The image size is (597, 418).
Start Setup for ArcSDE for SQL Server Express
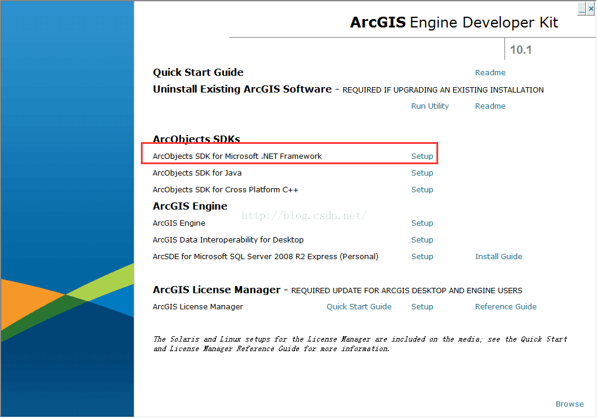pyautogui.click(x=422, y=257)
